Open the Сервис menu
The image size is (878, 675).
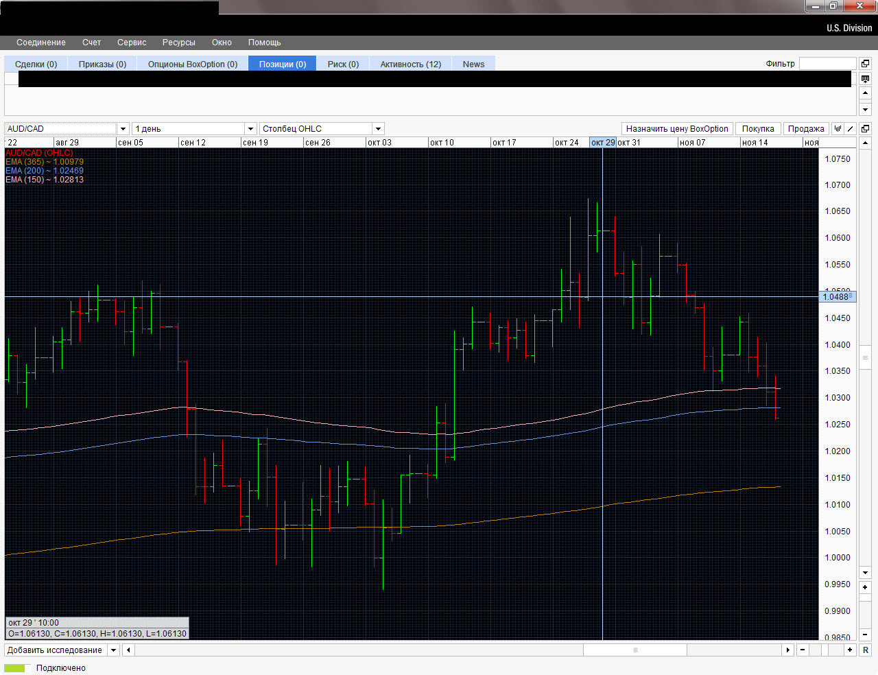pos(132,43)
